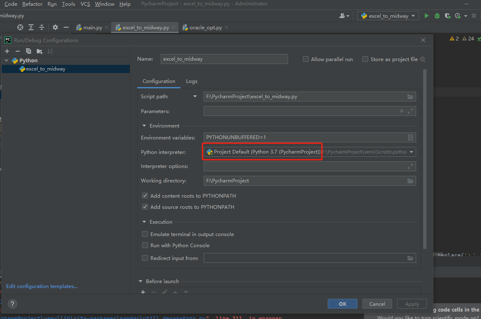
Task: Open the oracle_opt.py editor tab
Action: tap(205, 27)
